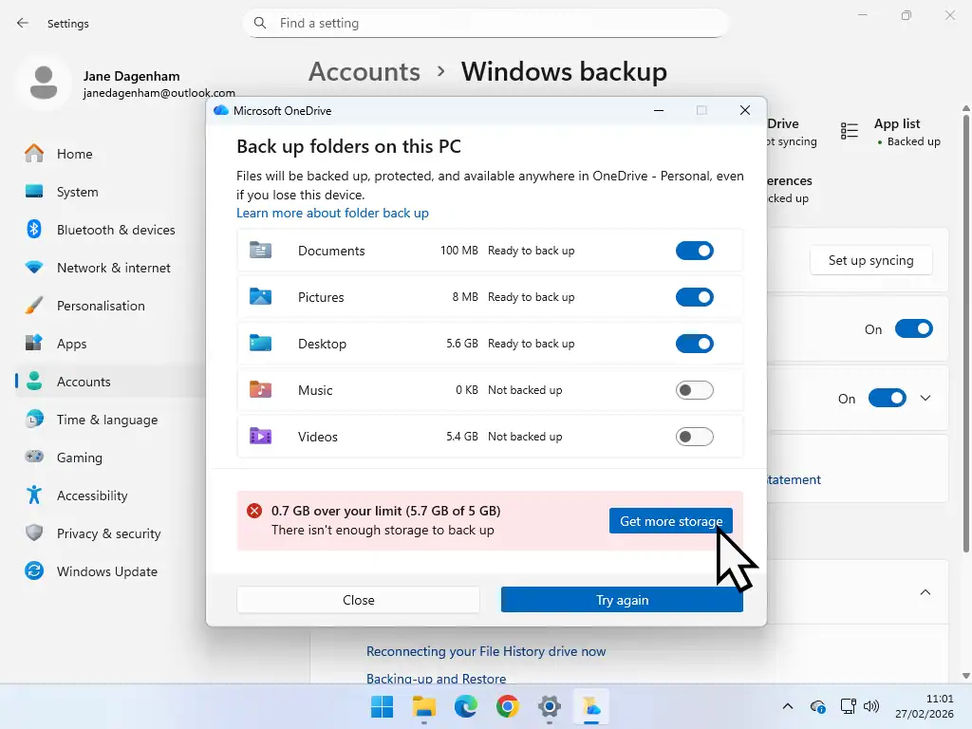Click the Music folder icon
972x729 pixels.
259,389
